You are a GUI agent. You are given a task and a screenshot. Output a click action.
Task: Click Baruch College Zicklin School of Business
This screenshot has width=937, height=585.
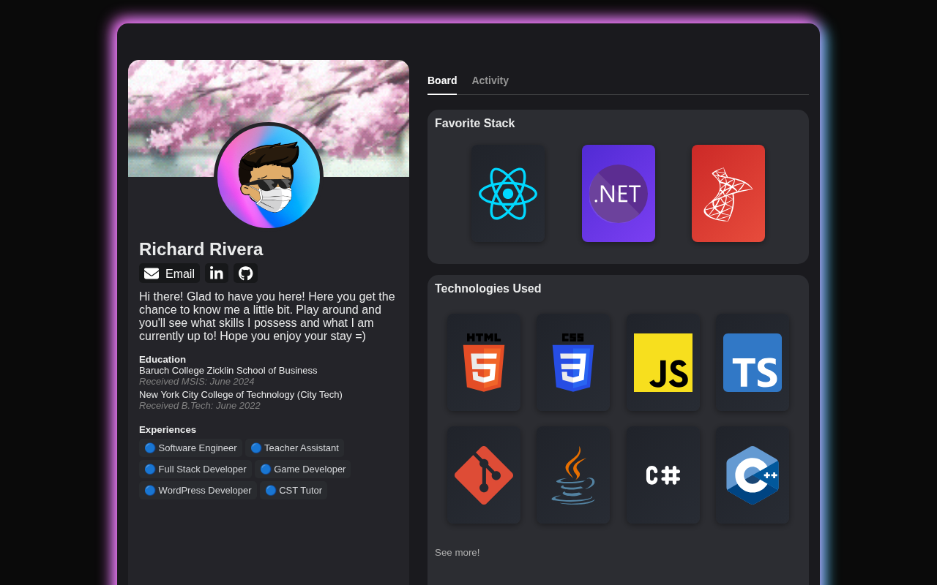coord(228,371)
